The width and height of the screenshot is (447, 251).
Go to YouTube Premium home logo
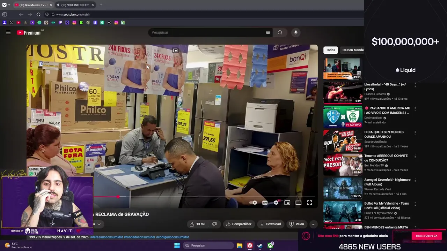coord(29,32)
